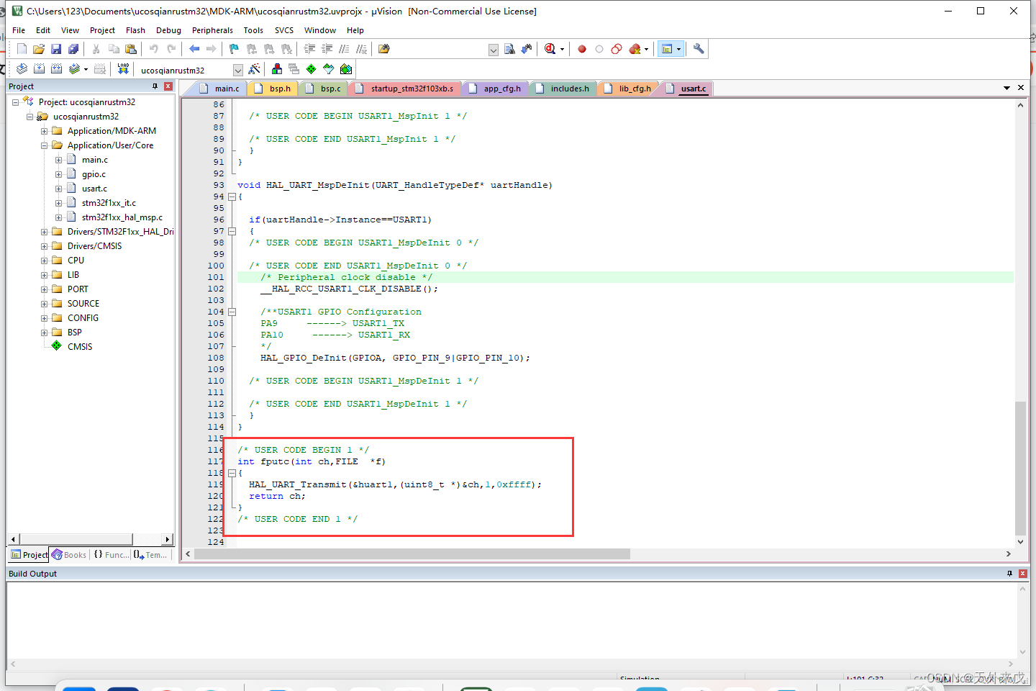Collapse the Application/User/Core folder

tap(45, 145)
